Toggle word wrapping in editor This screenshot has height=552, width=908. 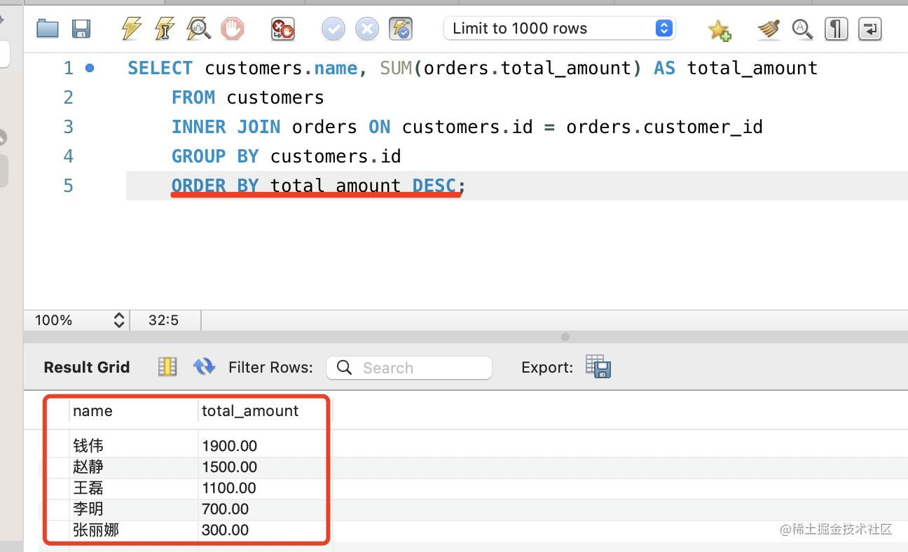pos(869,29)
